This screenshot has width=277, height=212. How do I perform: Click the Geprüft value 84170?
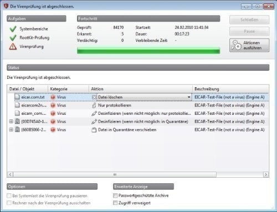point(119,28)
